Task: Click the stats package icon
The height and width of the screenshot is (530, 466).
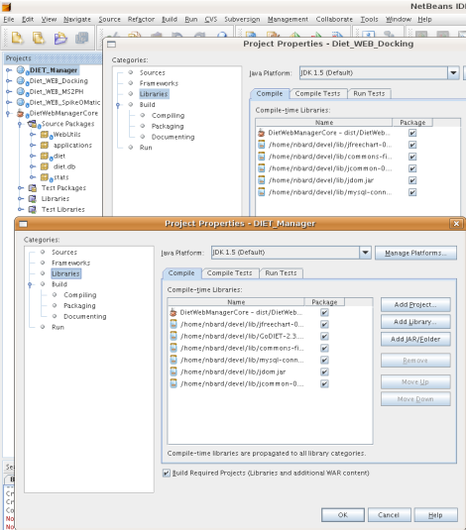Action: coord(45,177)
